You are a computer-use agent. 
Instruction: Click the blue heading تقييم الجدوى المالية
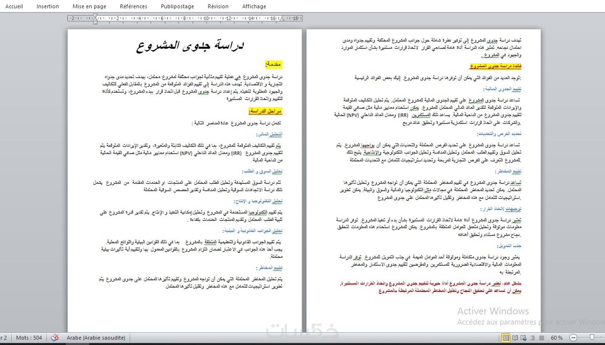(x=502, y=89)
